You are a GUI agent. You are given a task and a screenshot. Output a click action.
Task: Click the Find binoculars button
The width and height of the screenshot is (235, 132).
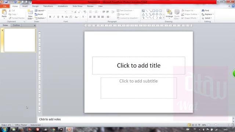205,11
